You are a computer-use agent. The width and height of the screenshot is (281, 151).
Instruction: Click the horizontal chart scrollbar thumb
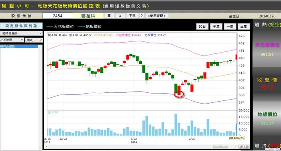pos(221,146)
